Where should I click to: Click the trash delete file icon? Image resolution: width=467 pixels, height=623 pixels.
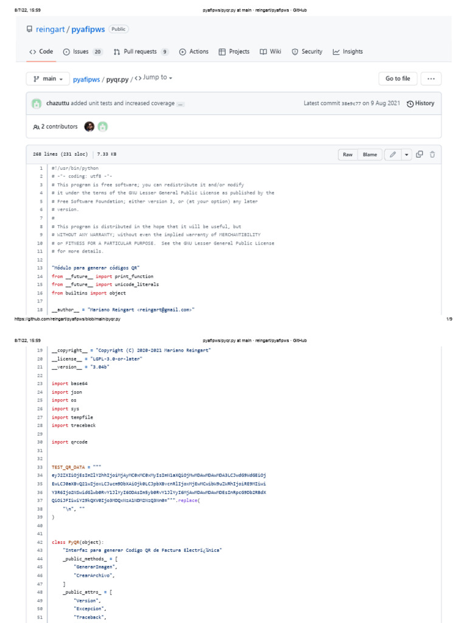pyautogui.click(x=432, y=154)
